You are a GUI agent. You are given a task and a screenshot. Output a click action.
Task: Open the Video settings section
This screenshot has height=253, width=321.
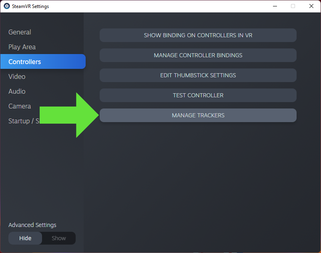[16, 76]
